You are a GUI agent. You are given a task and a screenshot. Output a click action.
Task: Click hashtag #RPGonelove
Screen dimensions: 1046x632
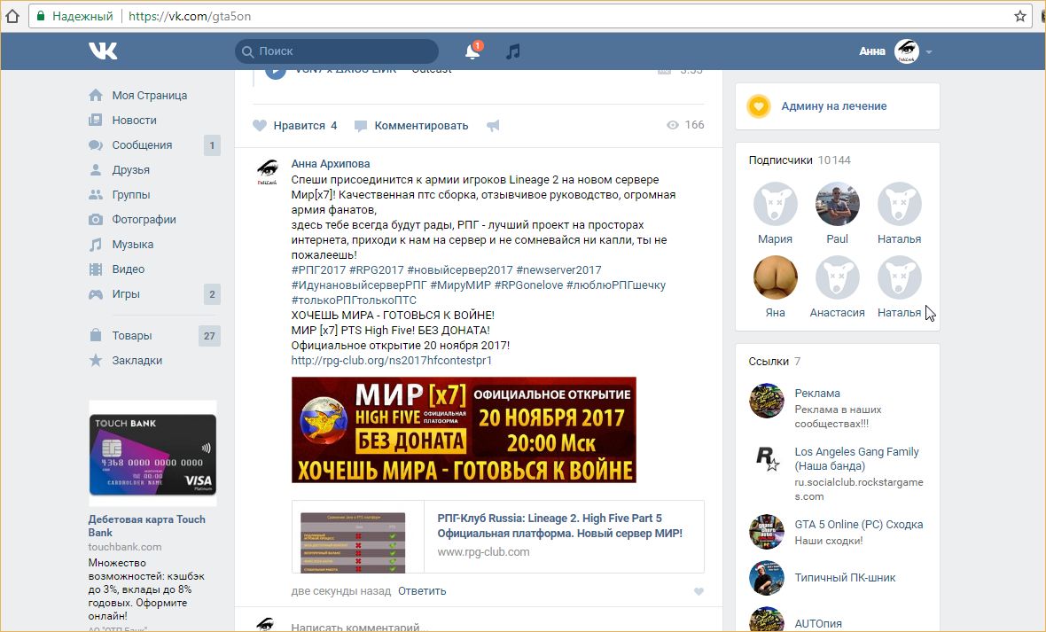pos(528,285)
